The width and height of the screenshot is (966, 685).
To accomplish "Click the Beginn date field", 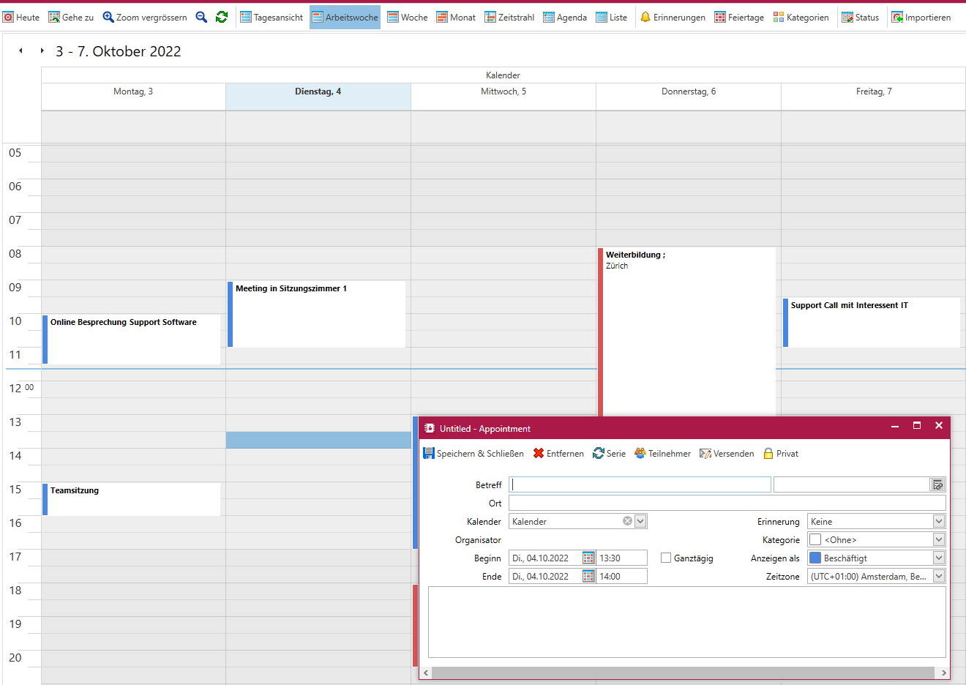I will [x=545, y=558].
